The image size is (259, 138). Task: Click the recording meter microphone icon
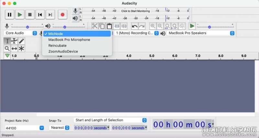pyautogui.click(x=75, y=11)
